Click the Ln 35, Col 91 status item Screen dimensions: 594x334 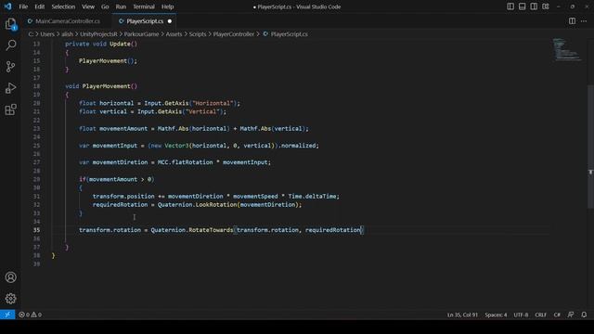pos(462,315)
